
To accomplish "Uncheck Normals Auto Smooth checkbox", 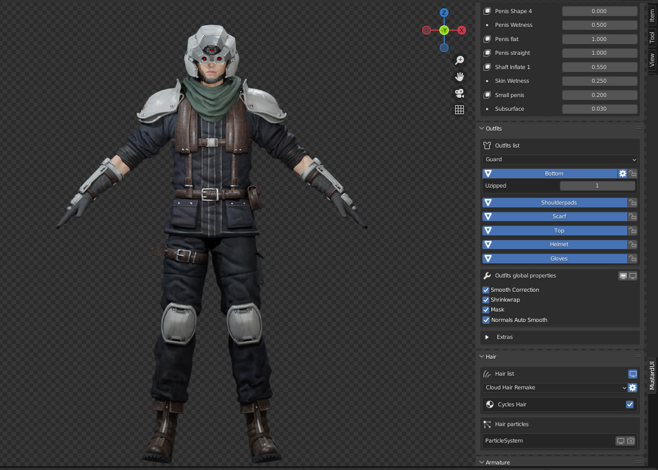I will click(x=486, y=320).
